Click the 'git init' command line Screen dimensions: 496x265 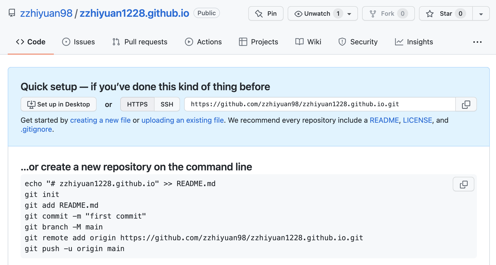42,194
